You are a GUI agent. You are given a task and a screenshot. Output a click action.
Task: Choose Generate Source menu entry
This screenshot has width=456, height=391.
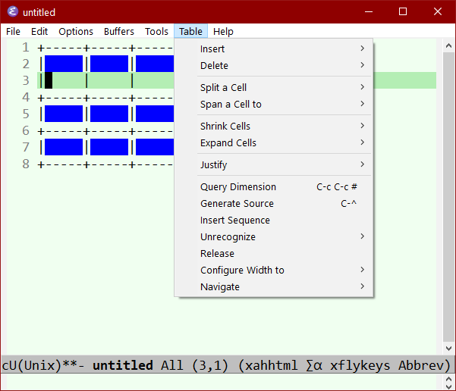pyautogui.click(x=273, y=203)
